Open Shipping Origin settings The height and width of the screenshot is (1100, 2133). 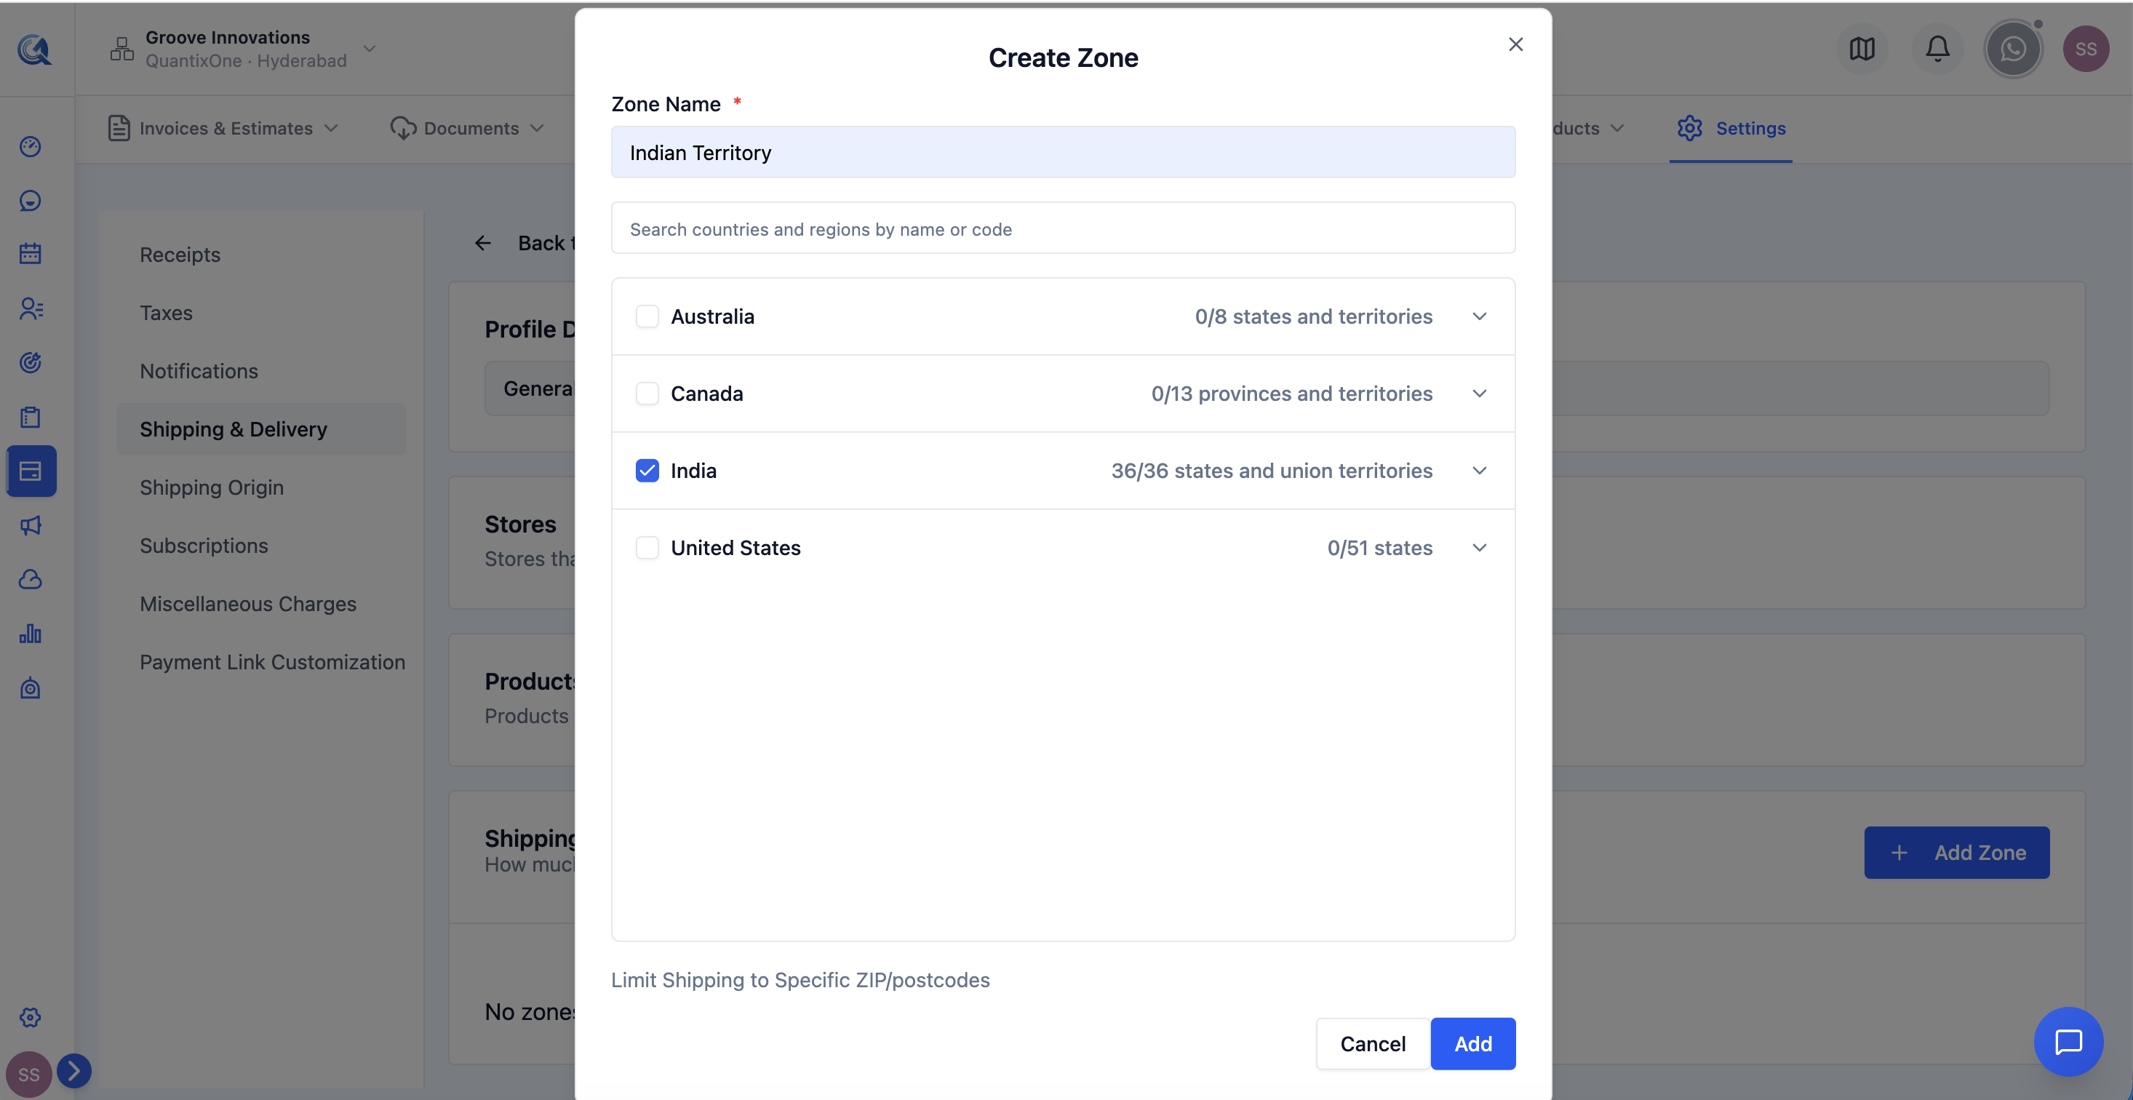click(x=211, y=487)
